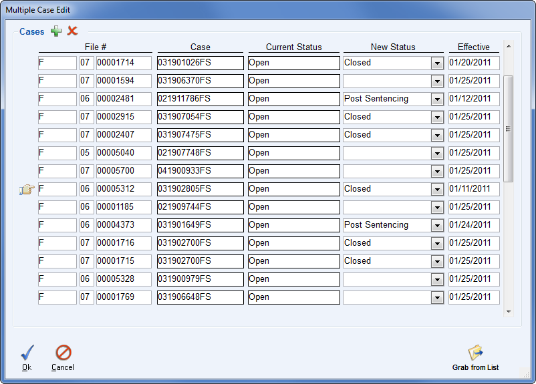Image resolution: width=536 pixels, height=384 pixels.
Task: Click effective date 01/12/2011
Action: click(474, 100)
